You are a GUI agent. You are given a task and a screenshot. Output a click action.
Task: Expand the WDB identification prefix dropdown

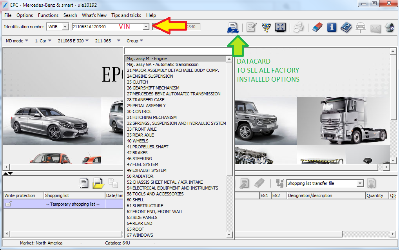(x=65, y=27)
